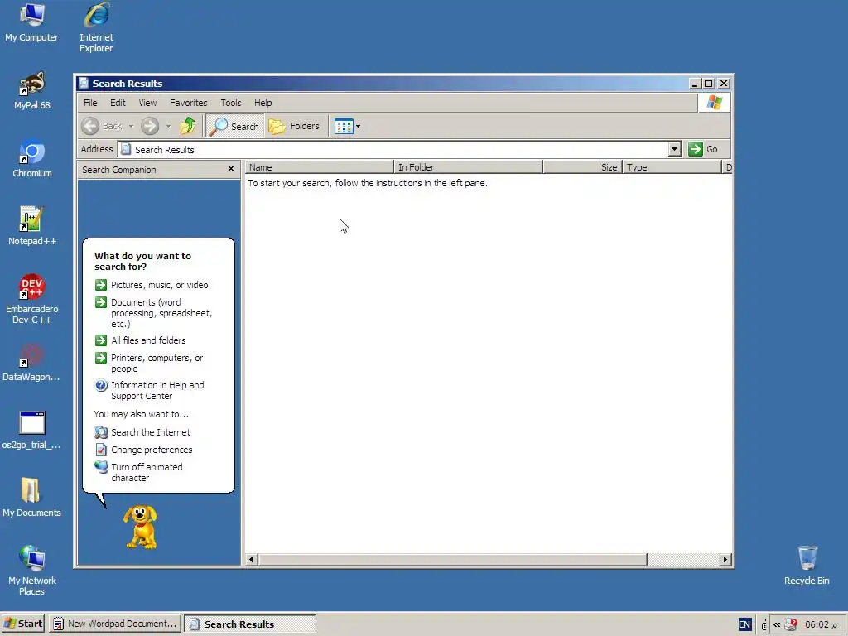Minimize the Search Results window

[x=695, y=84]
